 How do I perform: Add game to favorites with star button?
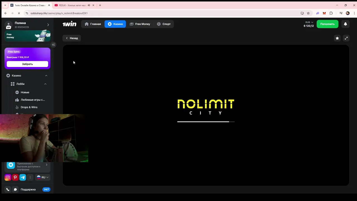[x=337, y=38]
